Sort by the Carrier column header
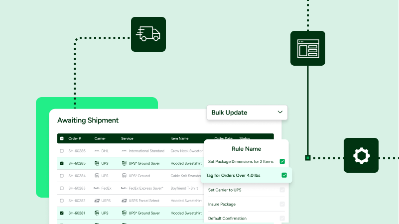 (100, 138)
